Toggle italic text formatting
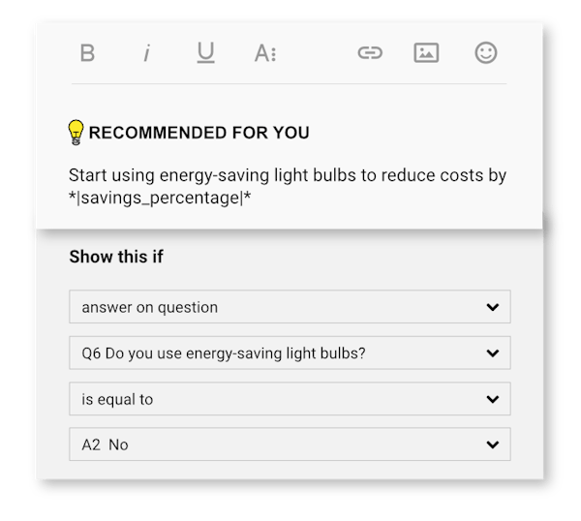 (x=147, y=53)
